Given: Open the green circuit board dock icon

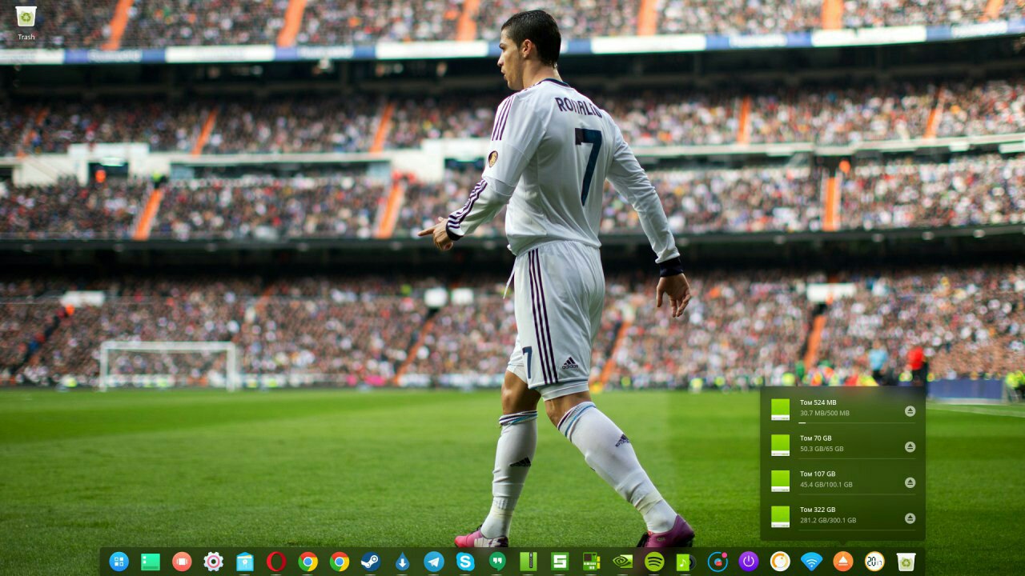Looking at the screenshot, I should (x=592, y=562).
